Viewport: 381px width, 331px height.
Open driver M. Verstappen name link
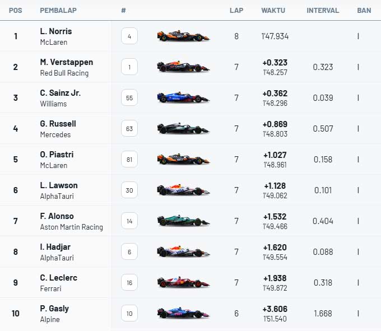(66, 62)
